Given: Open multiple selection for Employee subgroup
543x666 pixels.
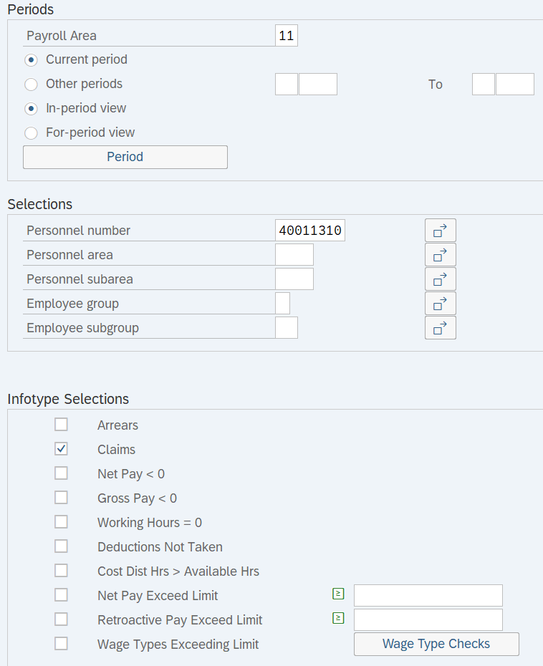Looking at the screenshot, I should point(440,328).
